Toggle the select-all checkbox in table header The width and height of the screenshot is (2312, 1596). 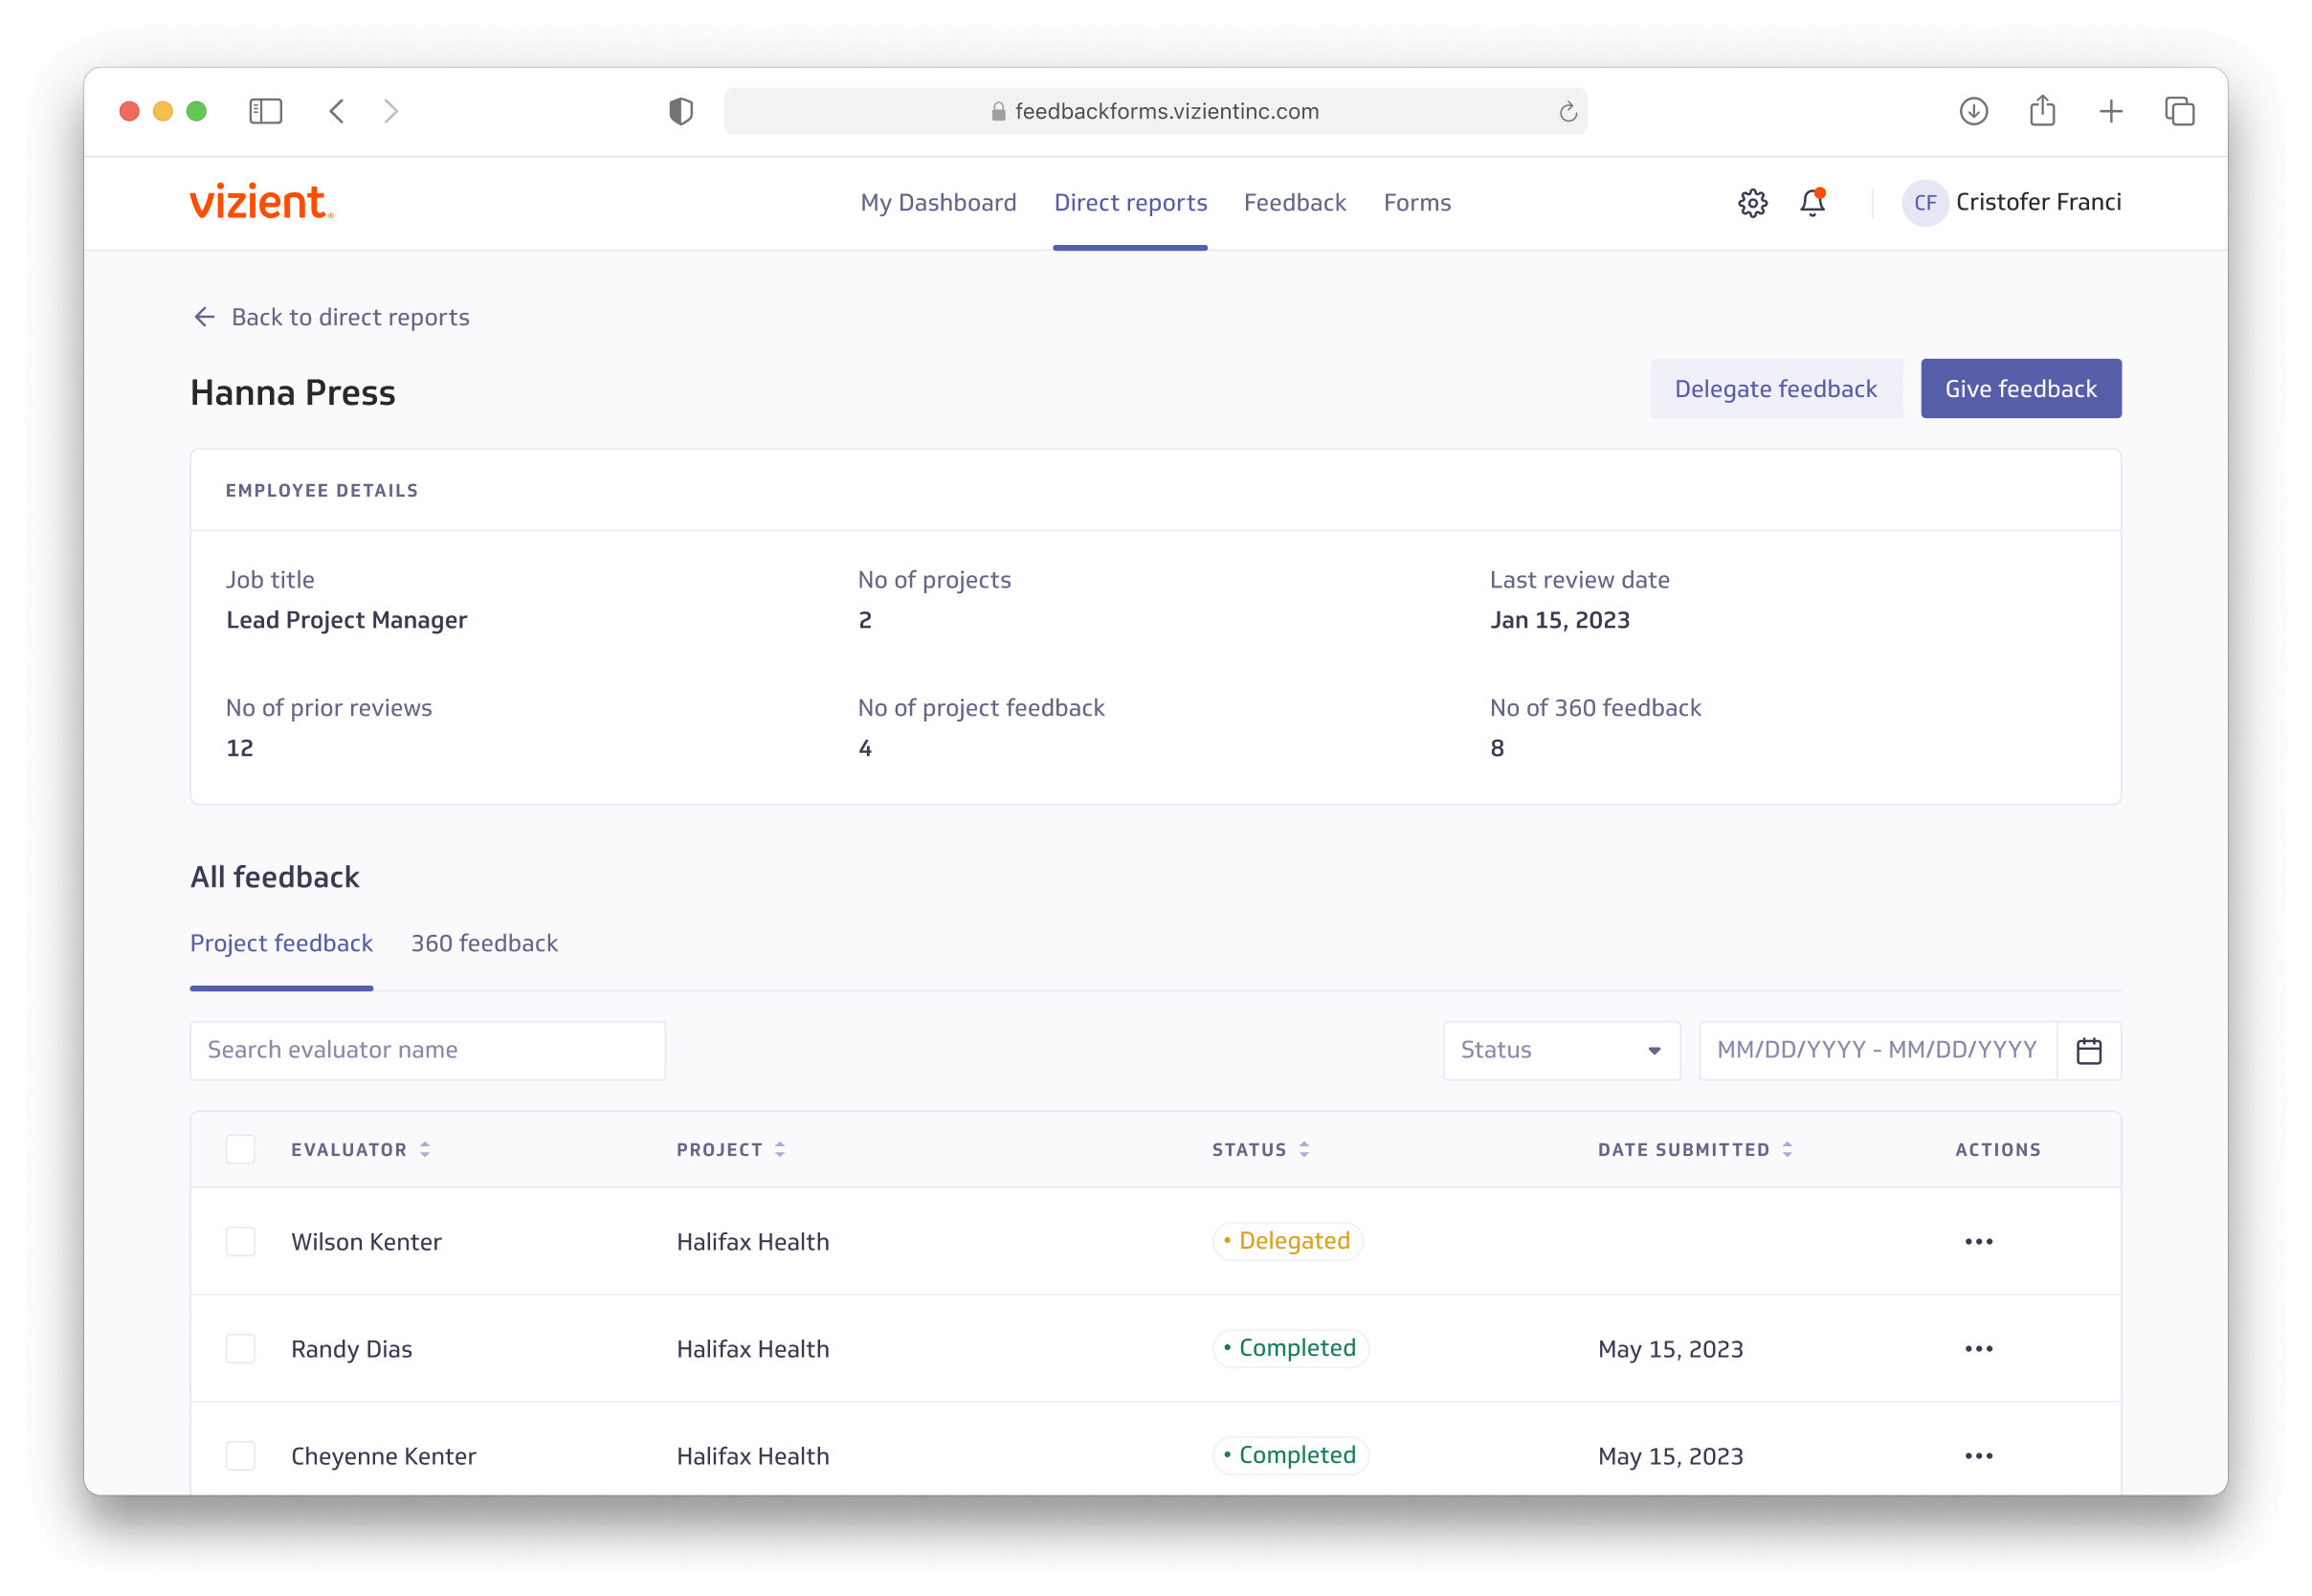(x=240, y=1149)
